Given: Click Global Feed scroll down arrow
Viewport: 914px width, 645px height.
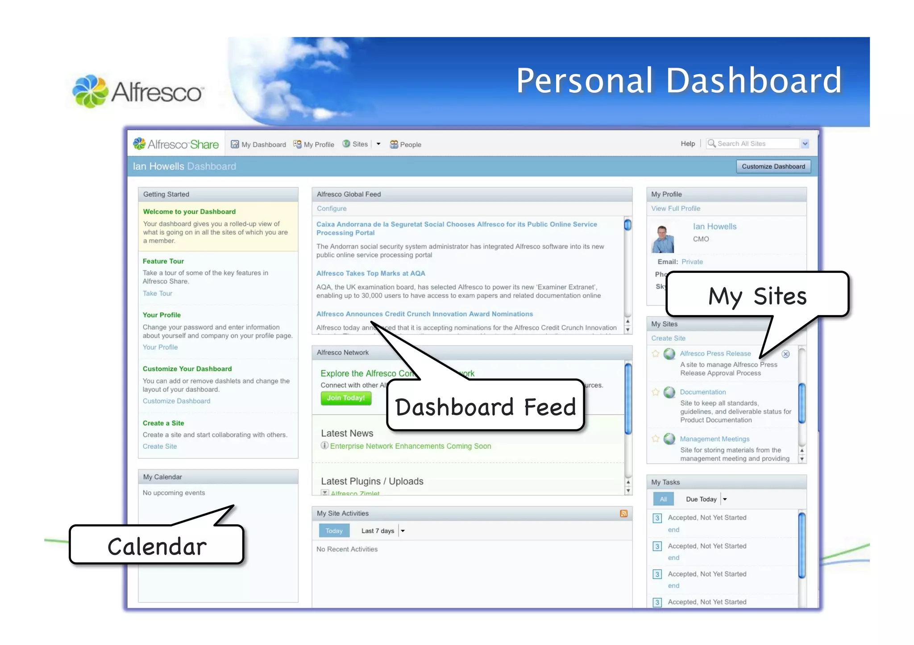Looking at the screenshot, I should [627, 330].
